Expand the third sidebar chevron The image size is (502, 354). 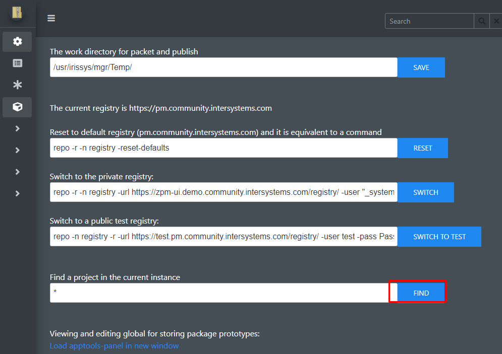coord(17,172)
